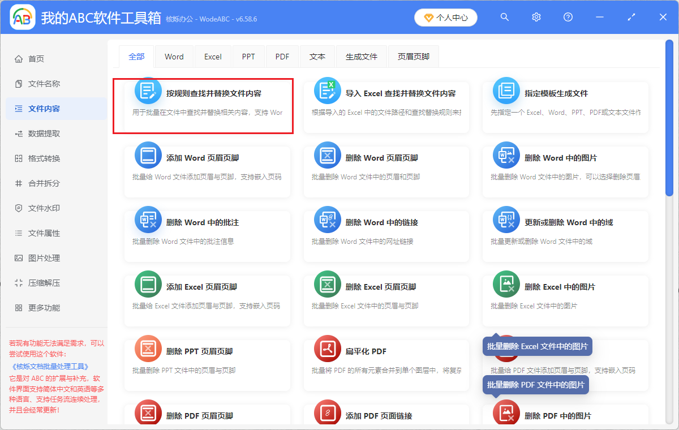The width and height of the screenshot is (679, 430).
Task: Select the 导入 Excel 查找并替换文件内容 icon
Action: point(327,90)
